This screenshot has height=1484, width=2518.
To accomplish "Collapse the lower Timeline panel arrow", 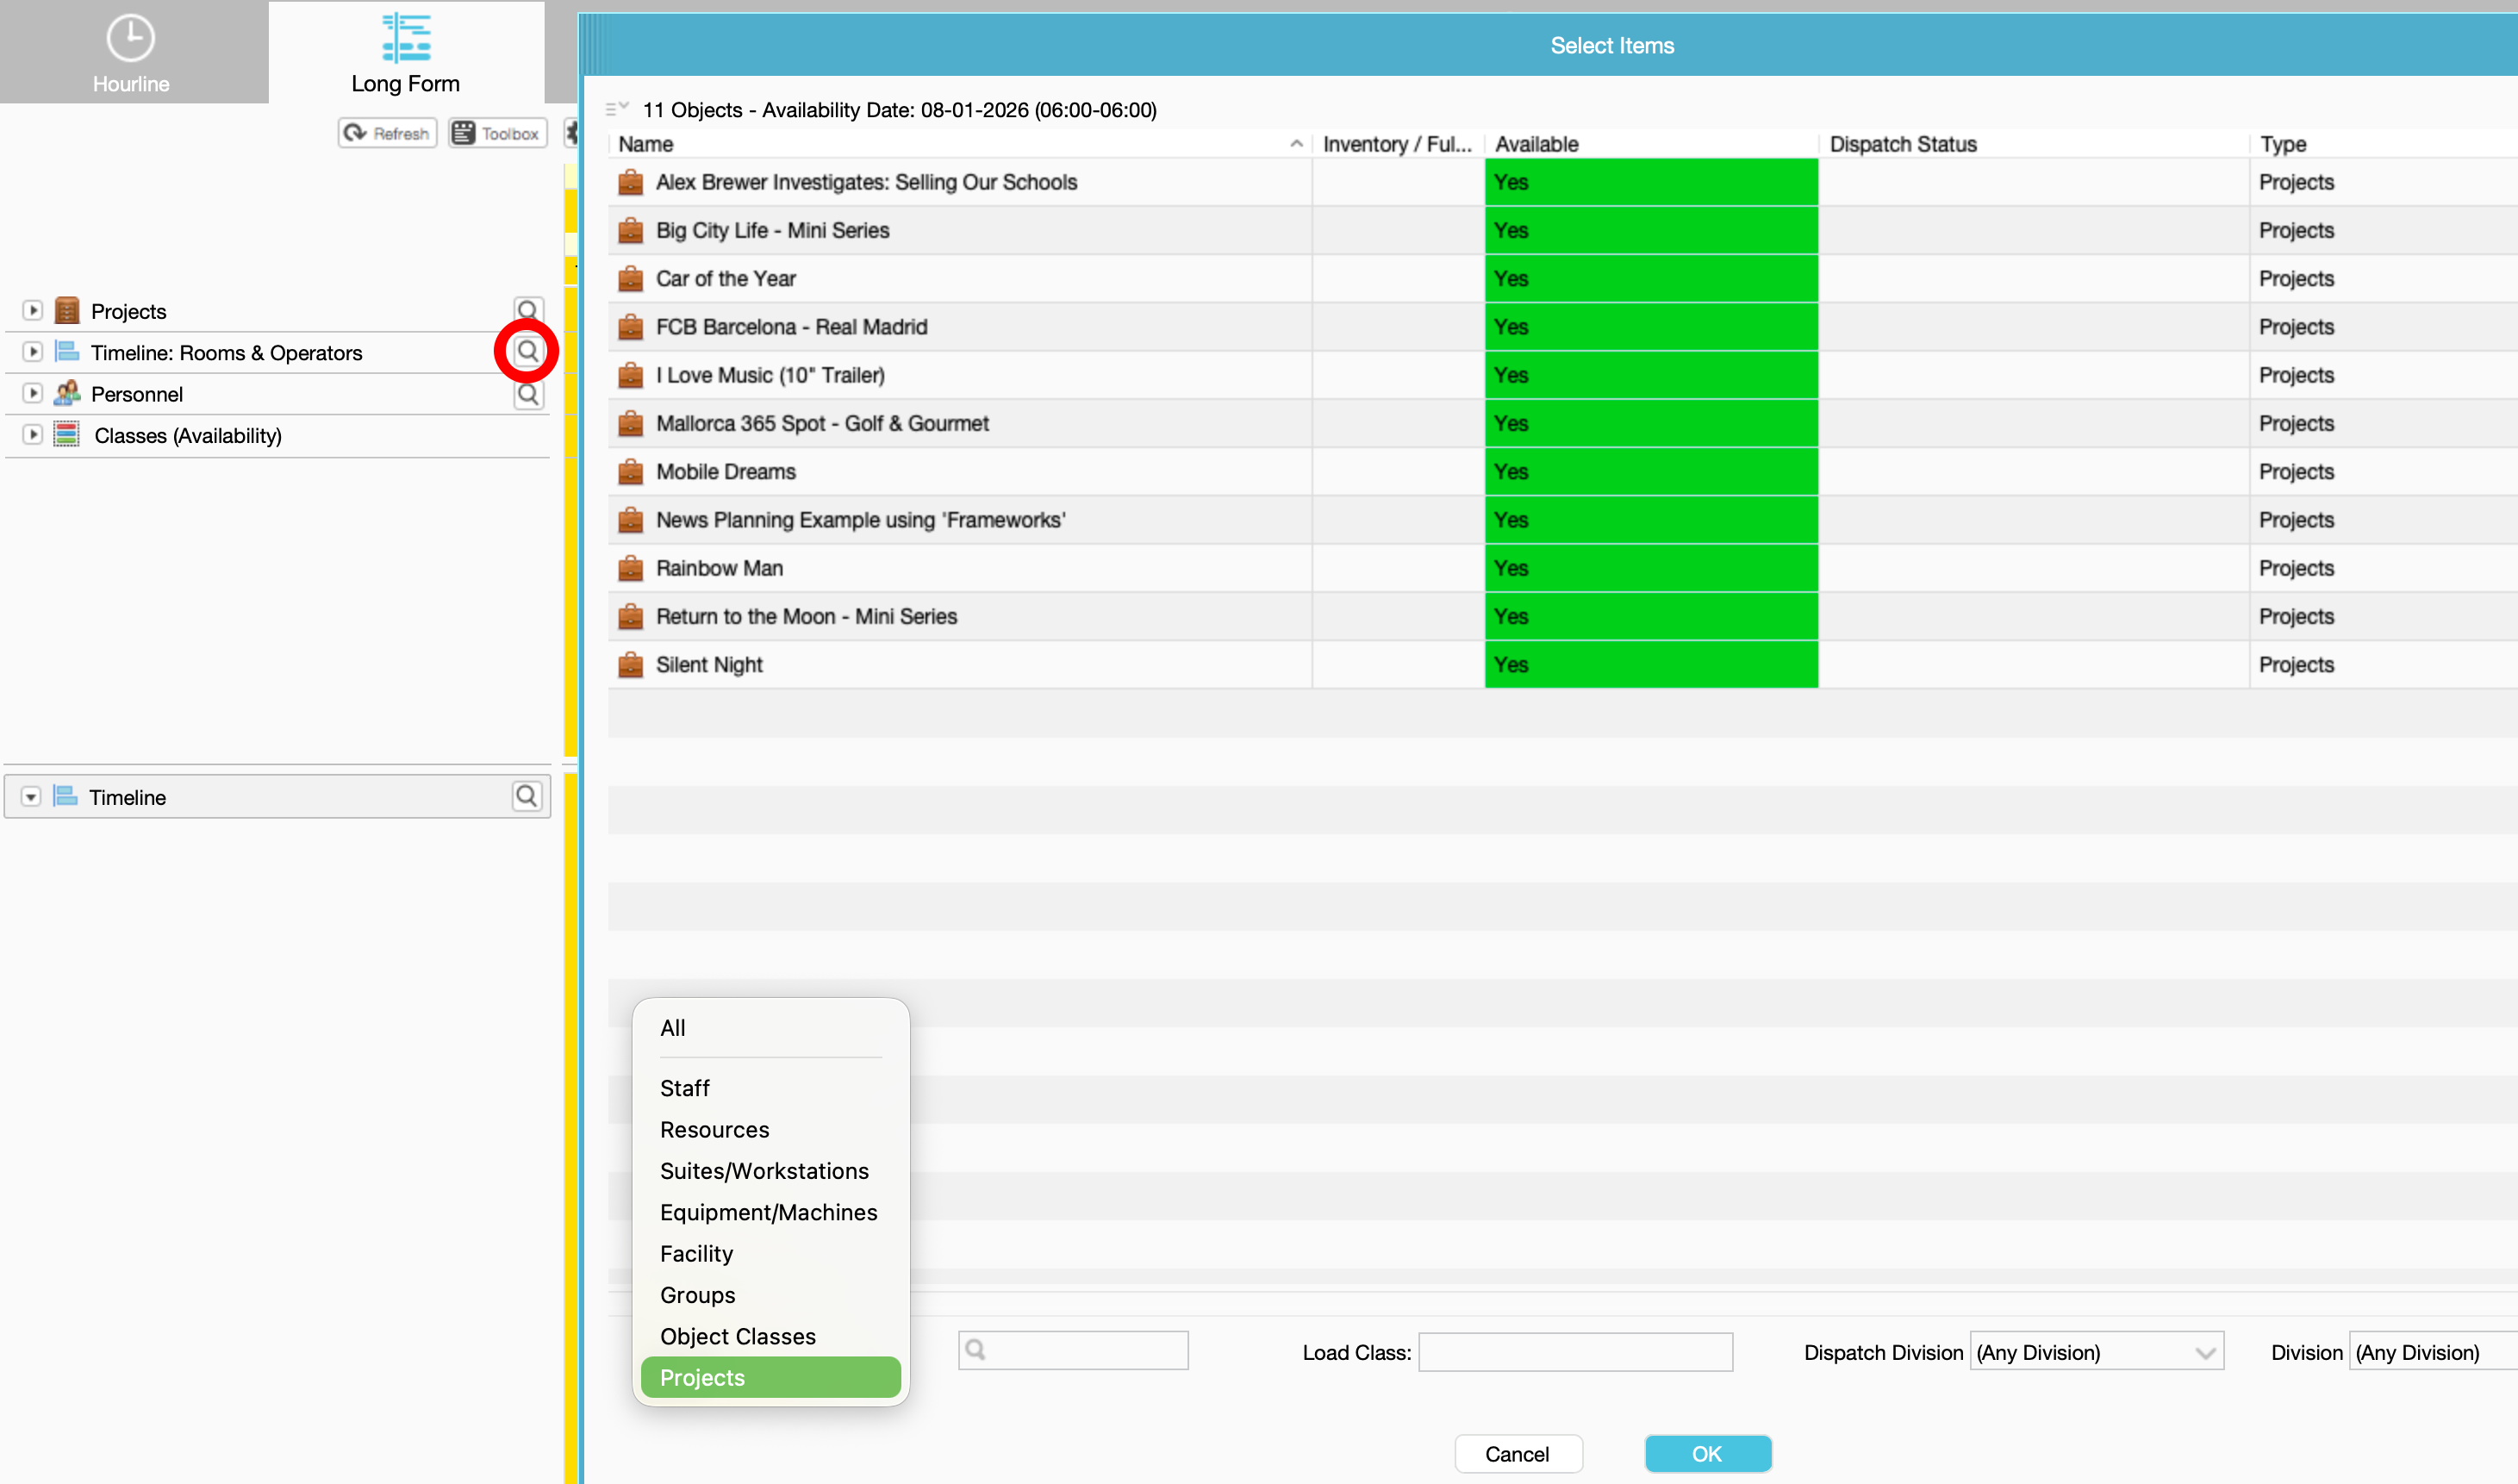I will click(31, 797).
